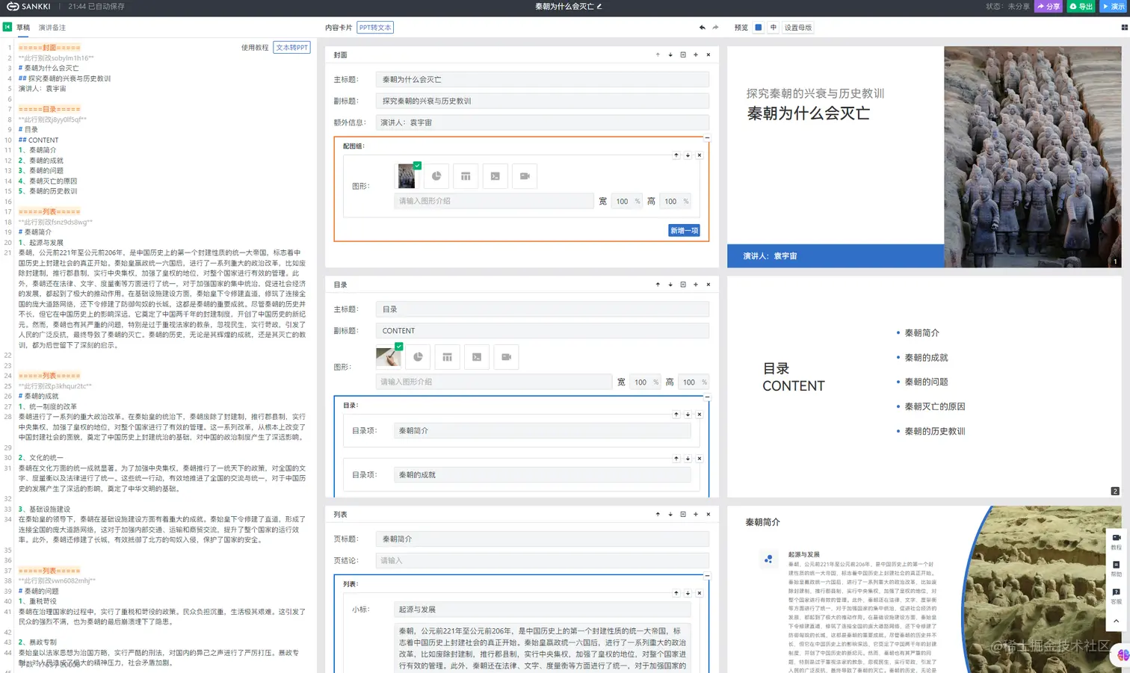
Task: Choose the table graphic in the 目录 card
Action: (447, 357)
